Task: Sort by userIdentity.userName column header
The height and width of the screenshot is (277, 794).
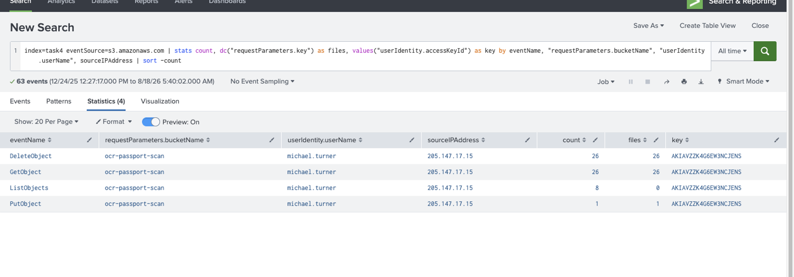Action: 325,140
